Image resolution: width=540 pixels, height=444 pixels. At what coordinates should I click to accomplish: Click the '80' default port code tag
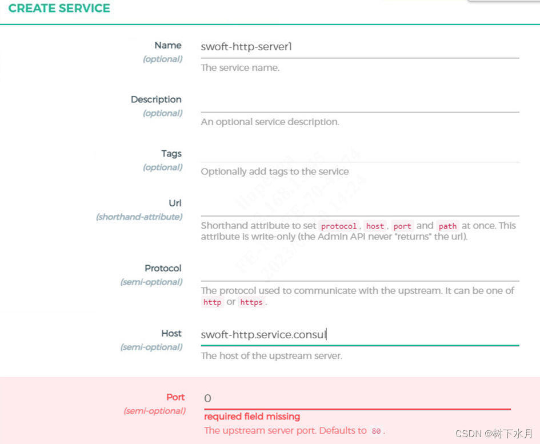click(376, 431)
